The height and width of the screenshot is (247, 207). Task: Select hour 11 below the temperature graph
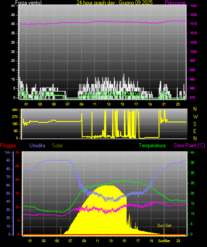tap(97, 241)
